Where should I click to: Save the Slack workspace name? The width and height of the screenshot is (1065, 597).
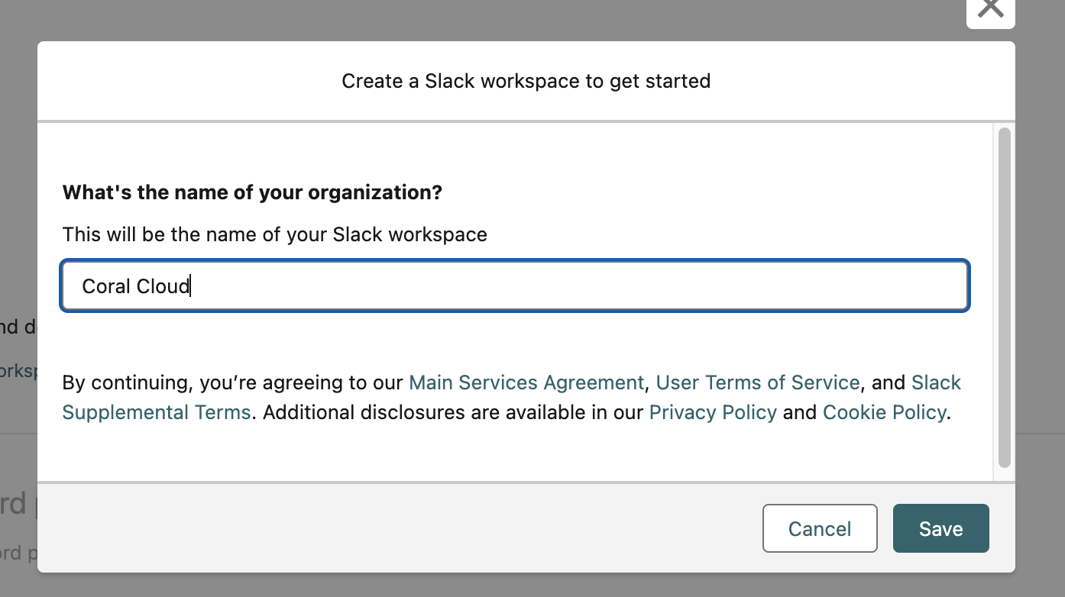click(940, 528)
